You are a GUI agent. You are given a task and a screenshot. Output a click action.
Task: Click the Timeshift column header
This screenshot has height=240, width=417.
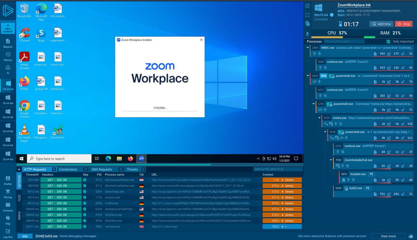[x=32, y=175]
